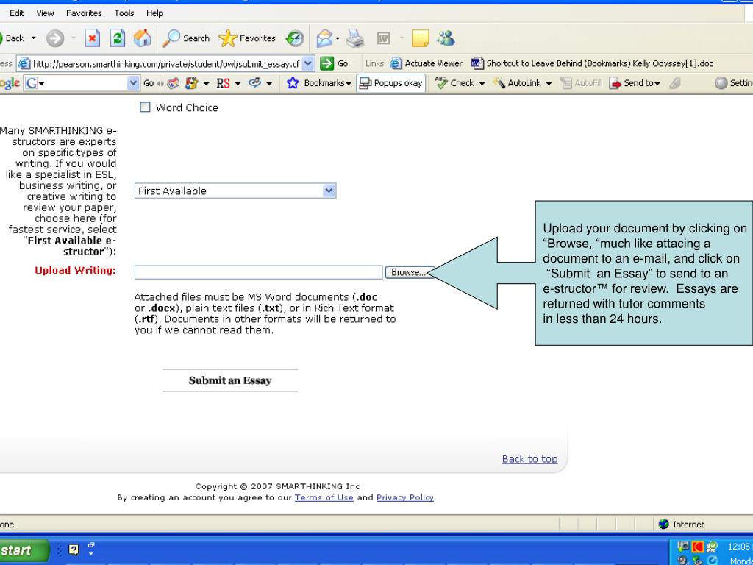Expand the Back button history dropdown arrow
This screenshot has height=565, width=753.
[x=33, y=38]
